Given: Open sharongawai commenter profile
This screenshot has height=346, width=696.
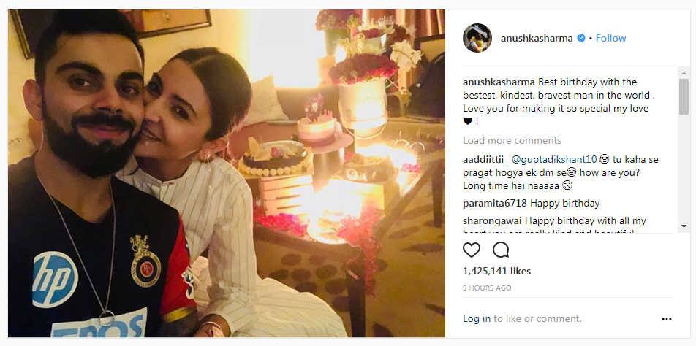Looking at the screenshot, I should click(x=492, y=220).
